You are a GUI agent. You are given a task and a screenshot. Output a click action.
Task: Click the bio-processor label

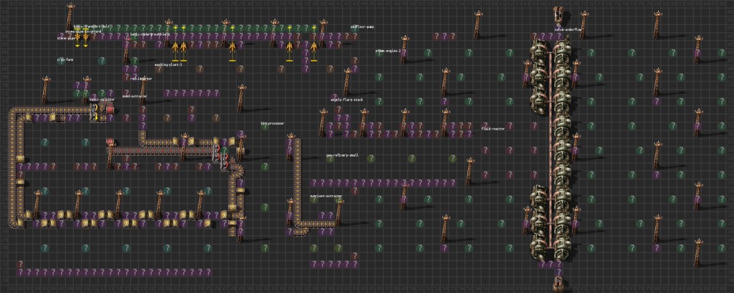(272, 124)
